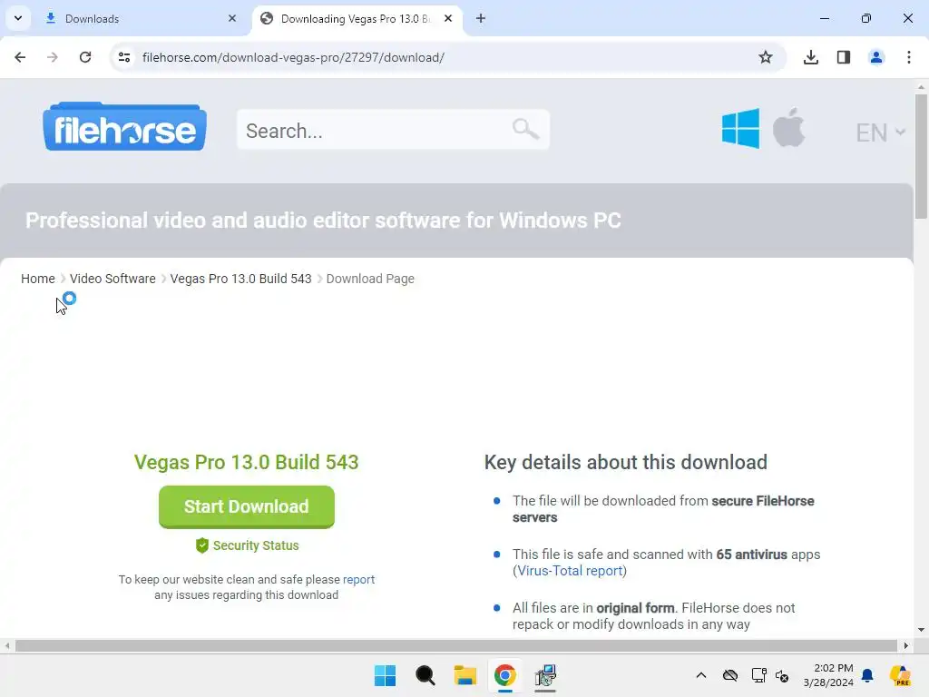
Task: Open the tab search dropdown
Action: tap(18, 18)
